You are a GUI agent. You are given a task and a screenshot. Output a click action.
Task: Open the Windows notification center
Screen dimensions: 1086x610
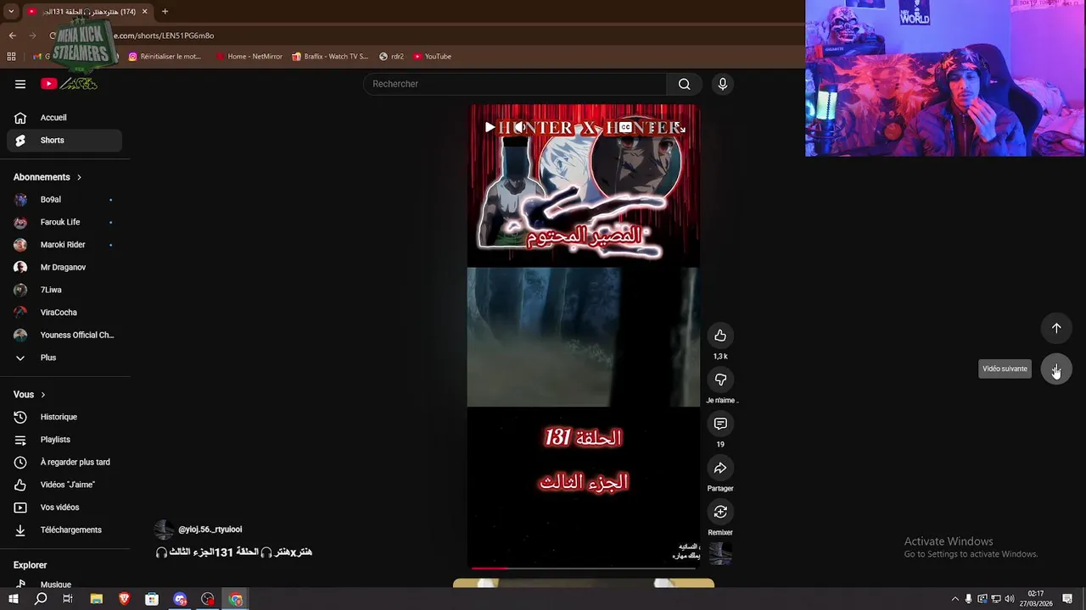click(1068, 599)
